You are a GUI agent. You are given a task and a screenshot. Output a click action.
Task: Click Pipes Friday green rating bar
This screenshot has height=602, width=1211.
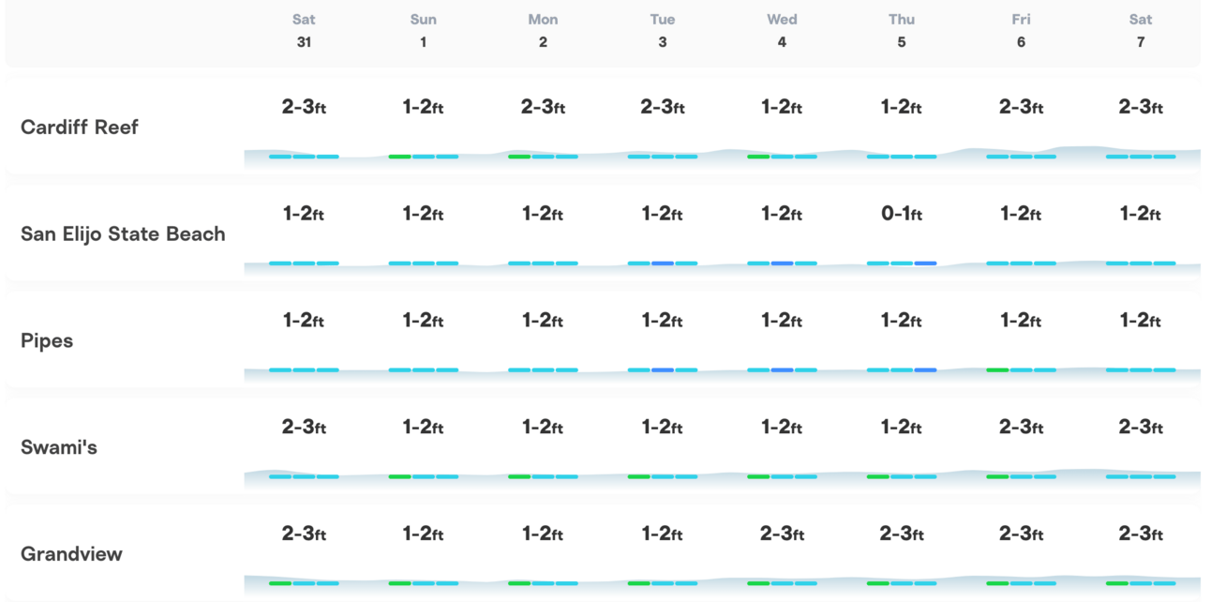coord(997,370)
